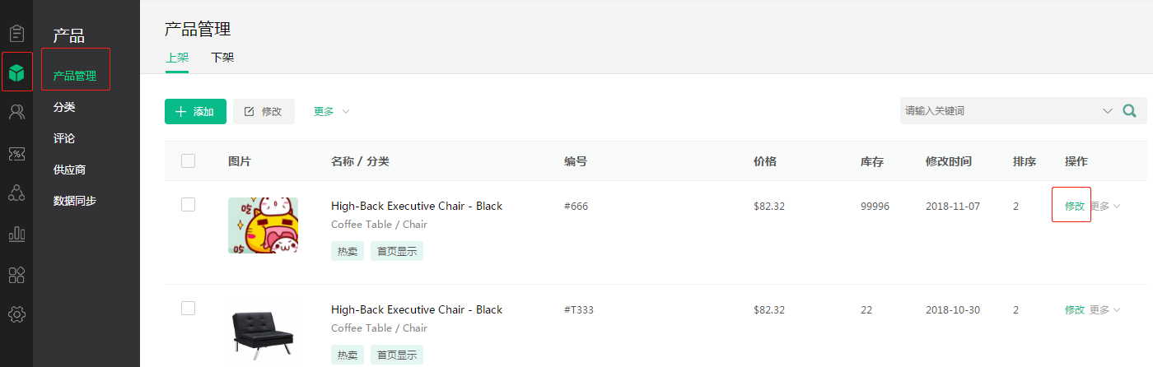Open the settings gear icon
Screen dimensions: 1153x367
coord(16,314)
